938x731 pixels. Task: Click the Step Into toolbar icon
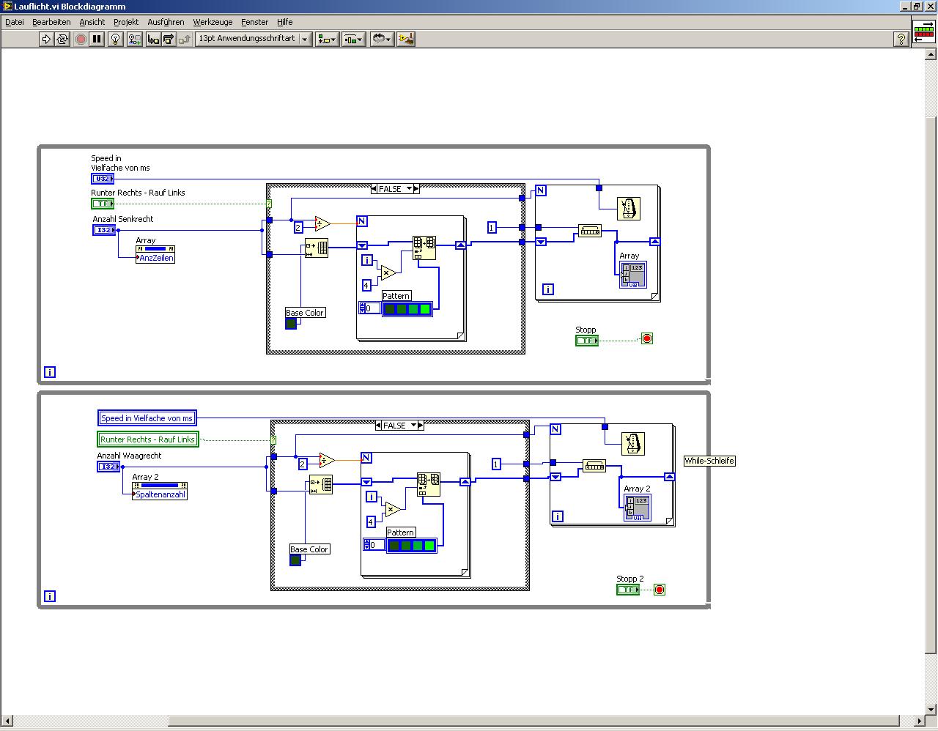coord(152,39)
